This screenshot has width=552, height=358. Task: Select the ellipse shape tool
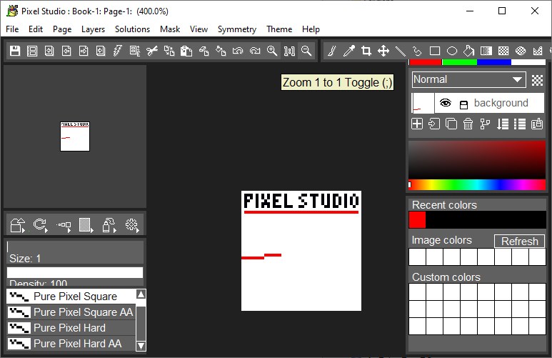pos(451,51)
